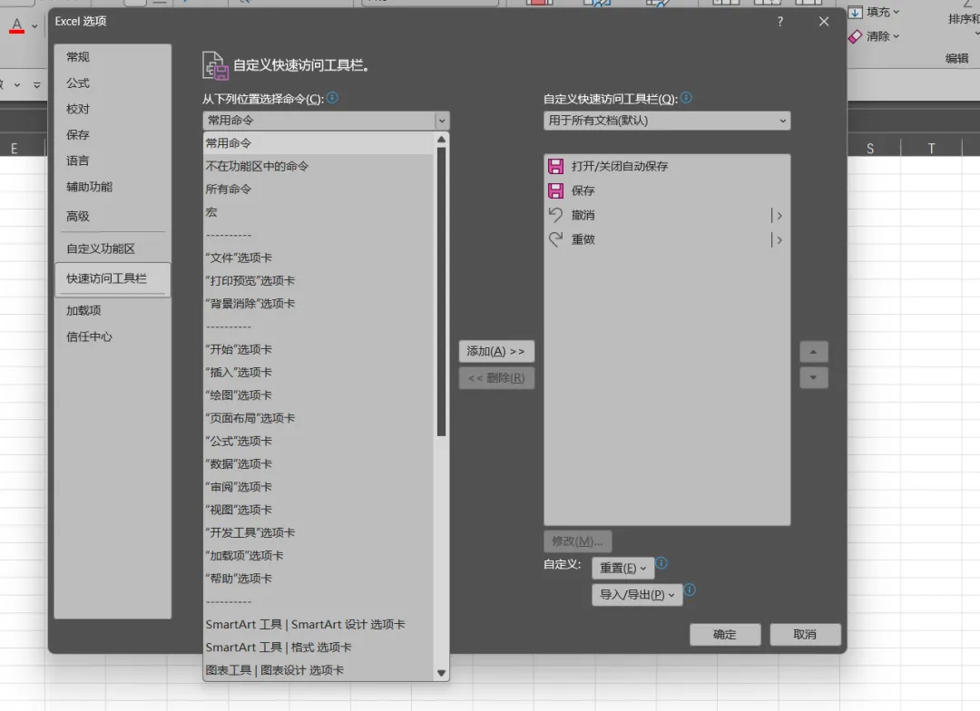Image resolution: width=980 pixels, height=711 pixels.
Task: Select 信任中心 category in options sidebar
Action: click(113, 336)
